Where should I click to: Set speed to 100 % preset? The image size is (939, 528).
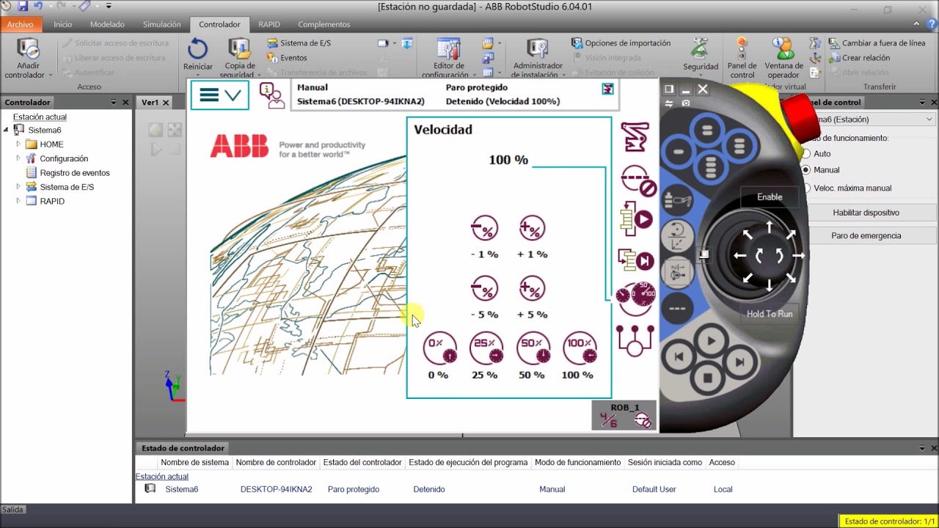point(579,348)
